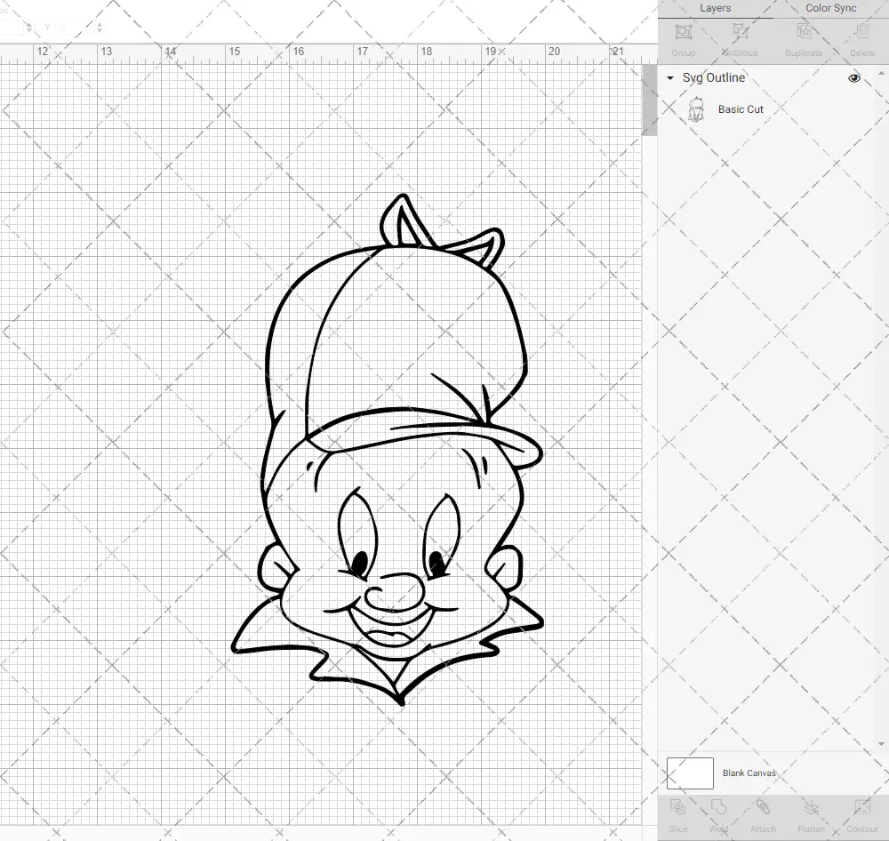Open the Color Sync tab
Image resolution: width=889 pixels, height=841 pixels.
click(x=830, y=9)
